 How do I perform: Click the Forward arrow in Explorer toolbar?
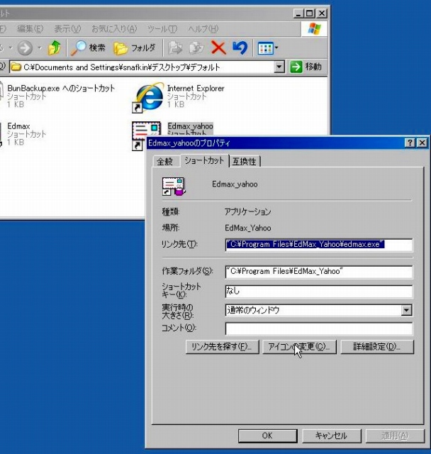pyautogui.click(x=26, y=48)
